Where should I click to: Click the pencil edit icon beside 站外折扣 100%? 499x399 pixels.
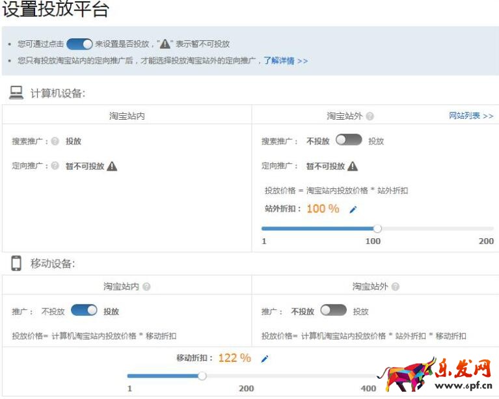[353, 210]
